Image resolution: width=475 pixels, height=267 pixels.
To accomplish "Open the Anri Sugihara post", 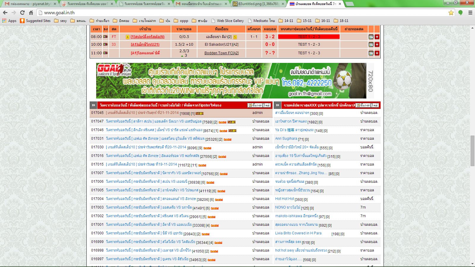I will pyautogui.click(x=286, y=139).
